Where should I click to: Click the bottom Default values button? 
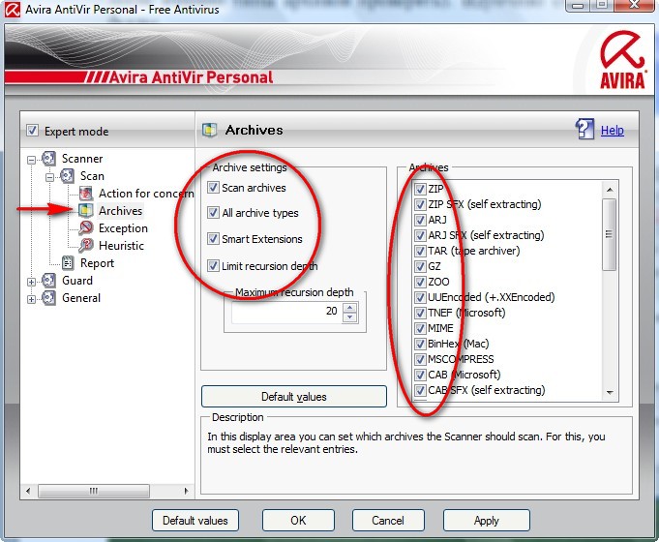tap(195, 521)
